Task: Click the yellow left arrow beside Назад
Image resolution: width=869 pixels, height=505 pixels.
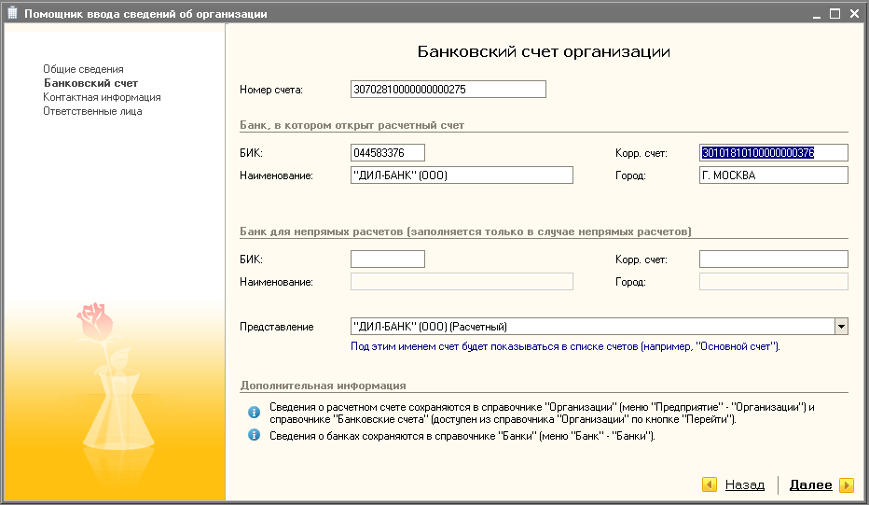Action: pos(710,485)
